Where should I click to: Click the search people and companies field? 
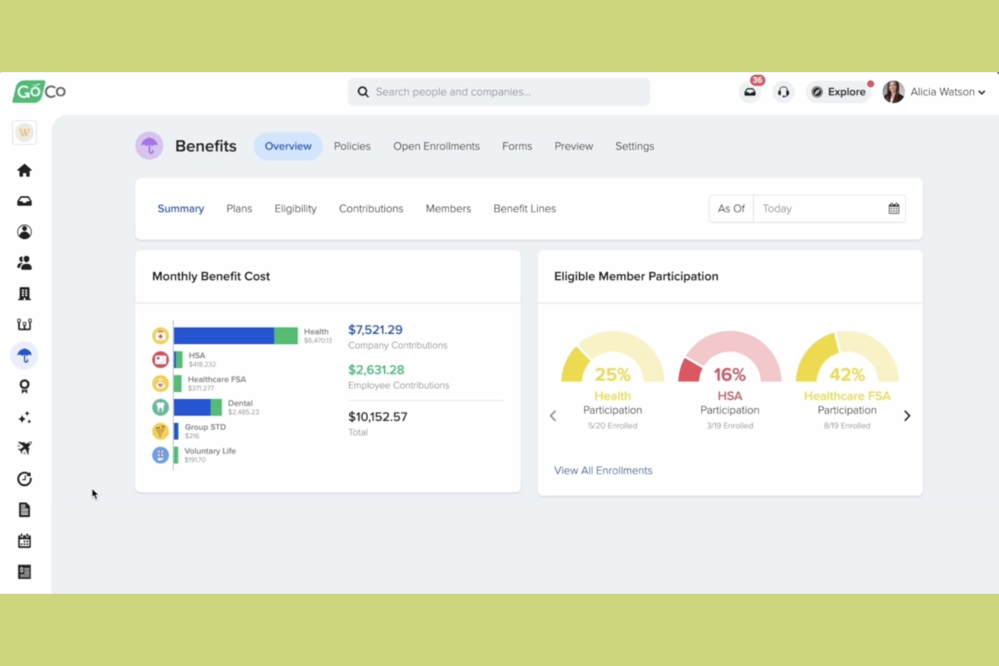tap(499, 92)
